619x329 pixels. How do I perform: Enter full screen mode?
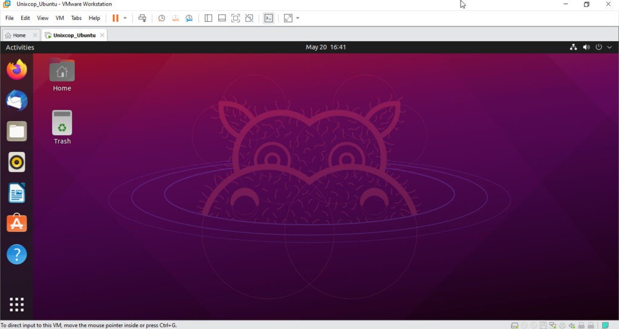coord(236,18)
